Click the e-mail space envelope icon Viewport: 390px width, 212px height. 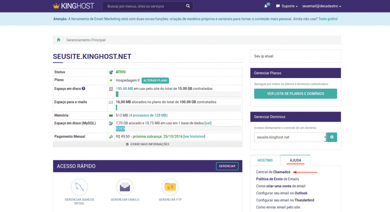click(x=111, y=102)
